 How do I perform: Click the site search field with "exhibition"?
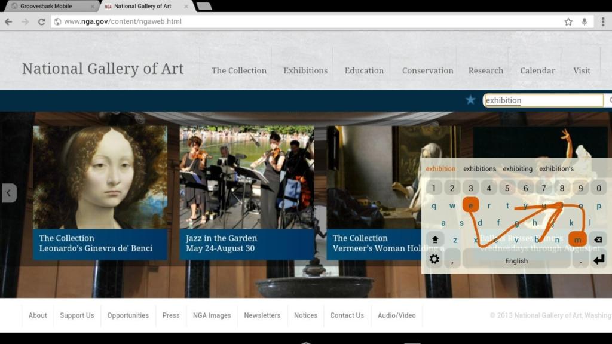[543, 100]
